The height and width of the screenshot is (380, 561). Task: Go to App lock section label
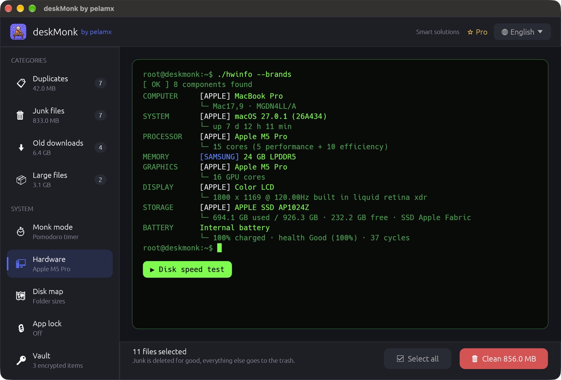coord(47,324)
